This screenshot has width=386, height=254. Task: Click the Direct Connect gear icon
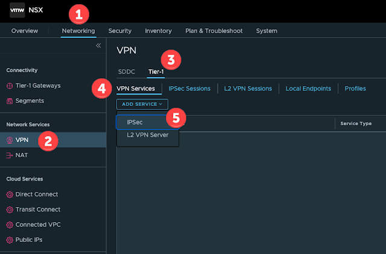pyautogui.click(x=10, y=194)
